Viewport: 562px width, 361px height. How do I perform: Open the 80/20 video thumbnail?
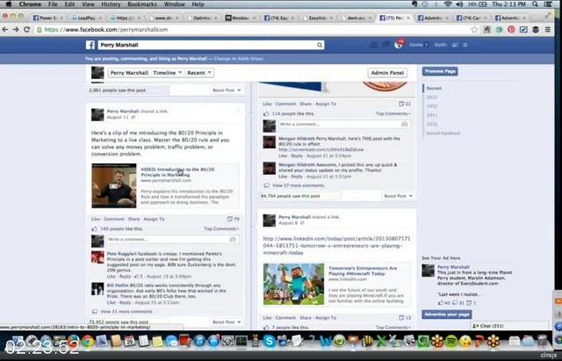[x=114, y=185]
